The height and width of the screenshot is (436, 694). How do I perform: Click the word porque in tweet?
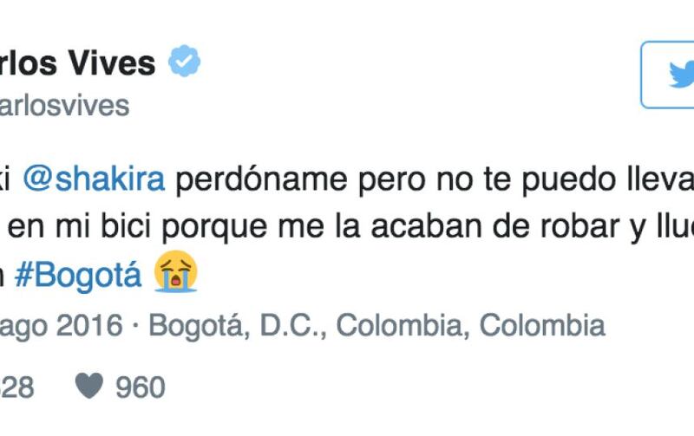pos(214,227)
